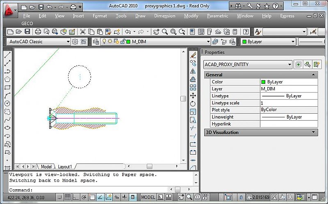
Task: Switch to the Layout1 tab
Action: click(65, 167)
